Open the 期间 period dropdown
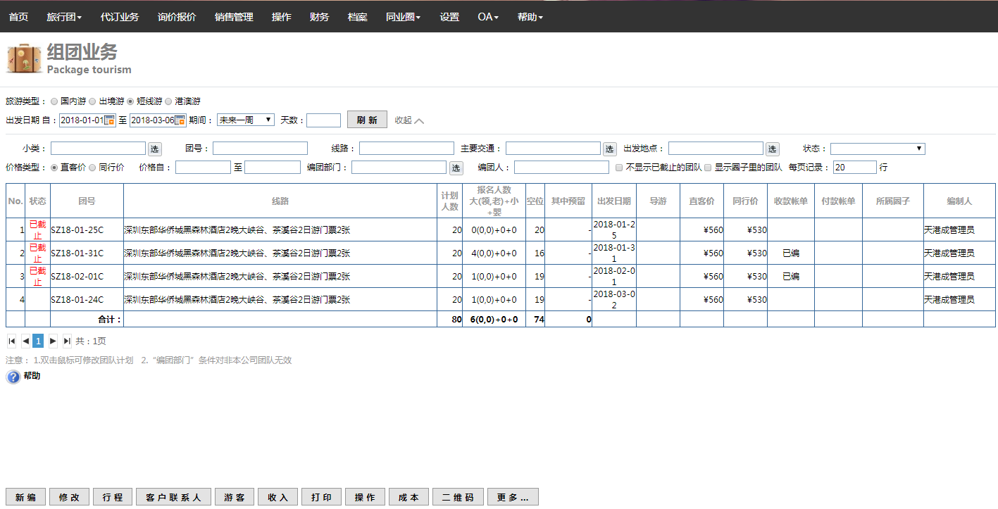This screenshot has width=998, height=509. pos(245,120)
